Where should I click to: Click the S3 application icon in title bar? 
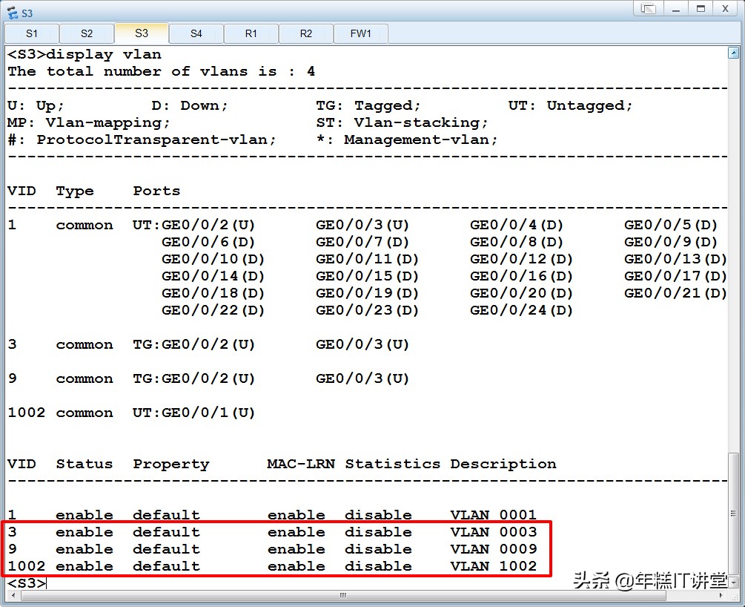click(12, 13)
